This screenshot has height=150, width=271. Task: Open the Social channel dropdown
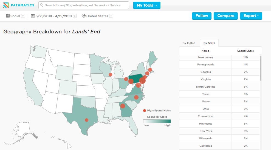23,16
